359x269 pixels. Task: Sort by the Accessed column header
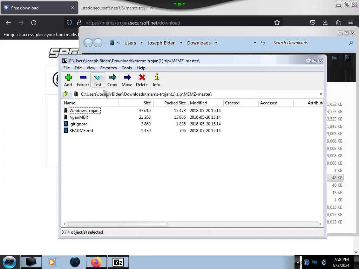(276, 103)
